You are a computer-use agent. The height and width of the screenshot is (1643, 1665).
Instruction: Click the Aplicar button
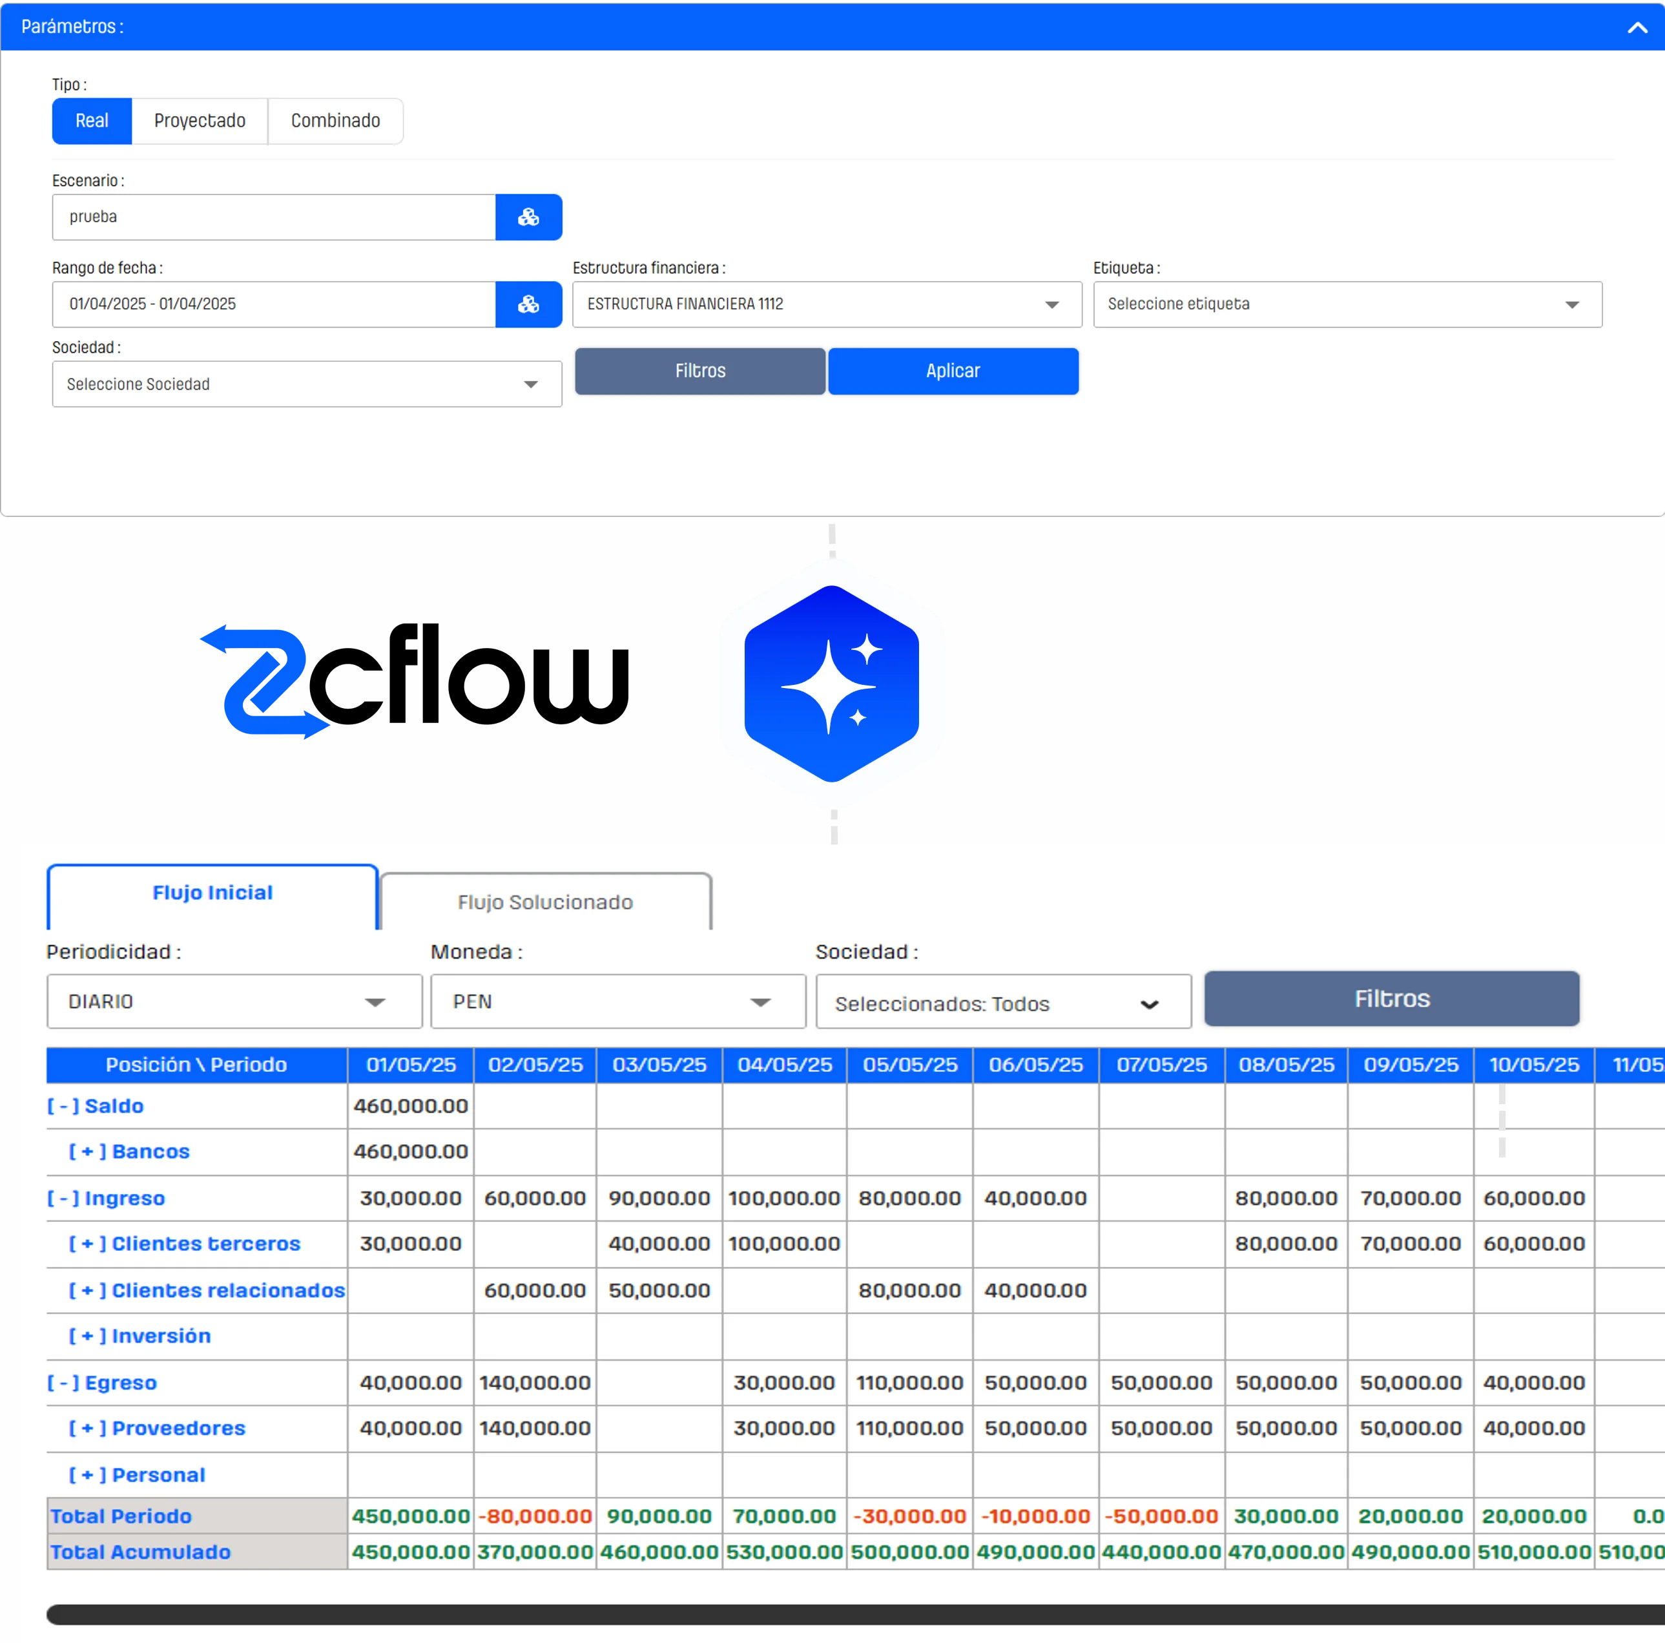(x=952, y=372)
